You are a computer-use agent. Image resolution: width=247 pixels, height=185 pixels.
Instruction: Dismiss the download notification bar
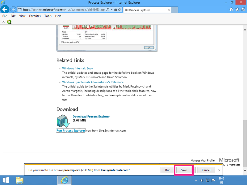[x=219, y=170]
